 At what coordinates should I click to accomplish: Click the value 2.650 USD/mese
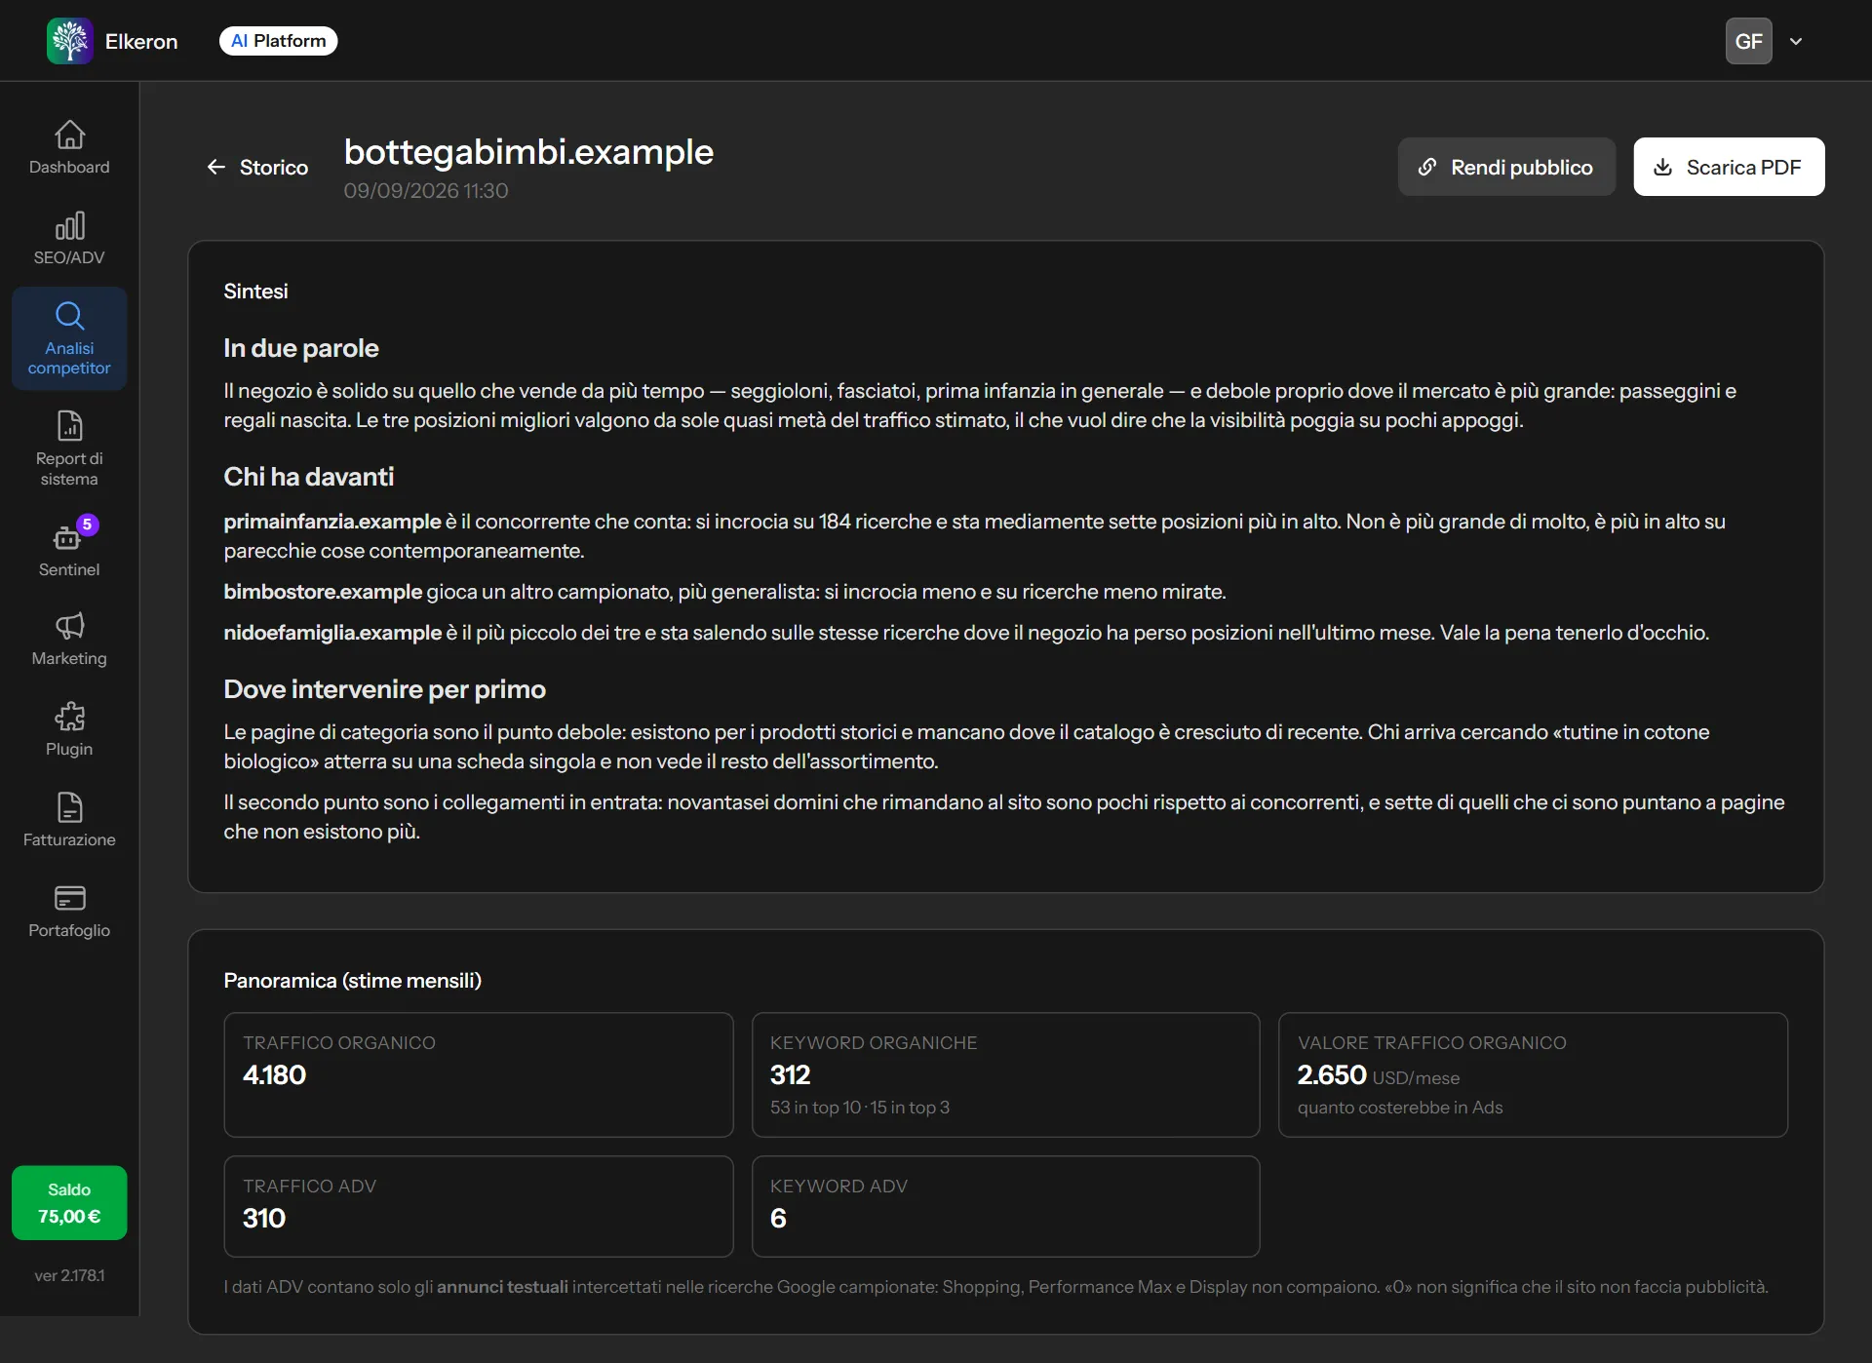click(1379, 1074)
